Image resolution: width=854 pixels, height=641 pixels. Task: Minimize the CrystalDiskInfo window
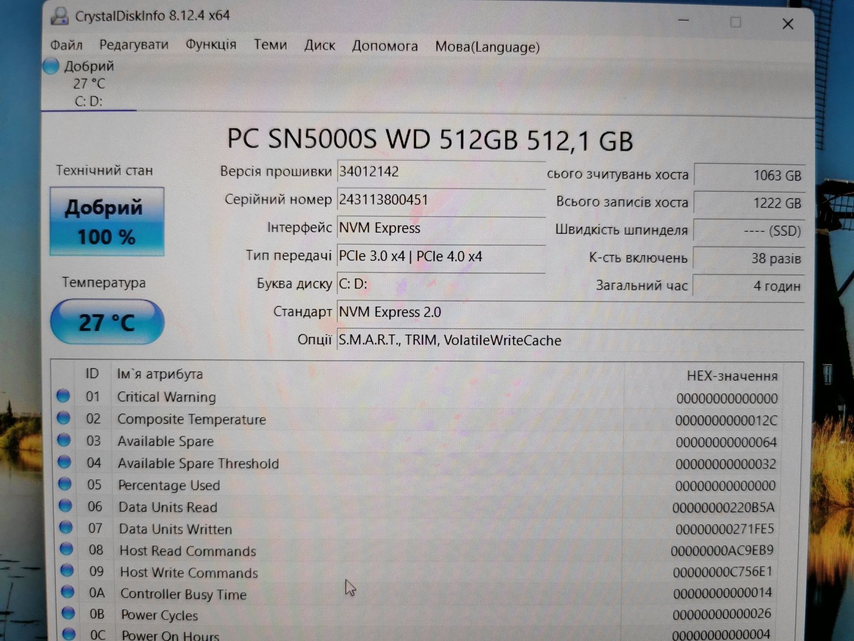[x=684, y=21]
